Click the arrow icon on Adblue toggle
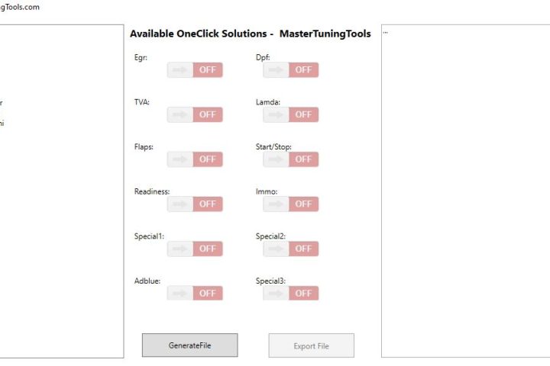This screenshot has width=550, height=366. pos(180,293)
